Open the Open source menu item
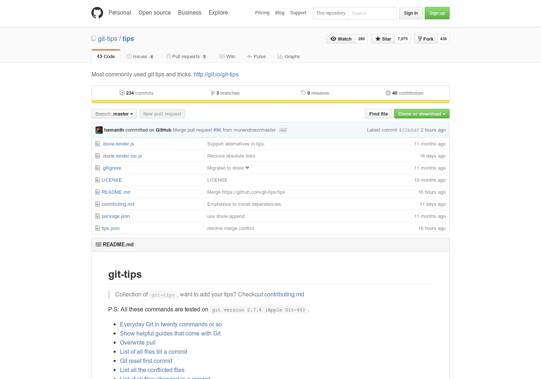The width and height of the screenshot is (541, 379). [155, 12]
